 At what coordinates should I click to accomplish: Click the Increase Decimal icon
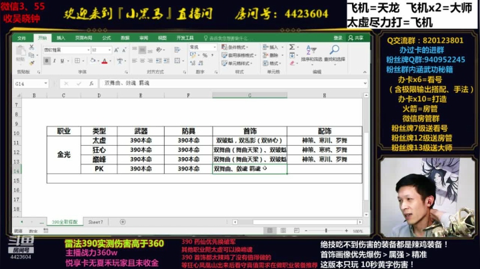click(193, 63)
